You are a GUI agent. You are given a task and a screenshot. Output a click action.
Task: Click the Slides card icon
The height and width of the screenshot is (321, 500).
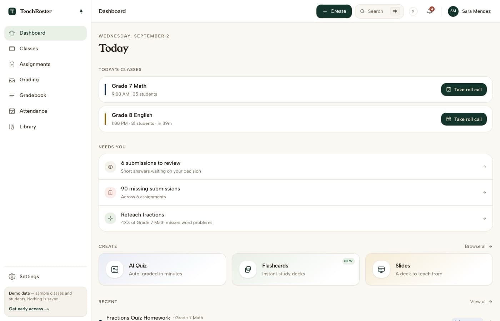tap(381, 269)
